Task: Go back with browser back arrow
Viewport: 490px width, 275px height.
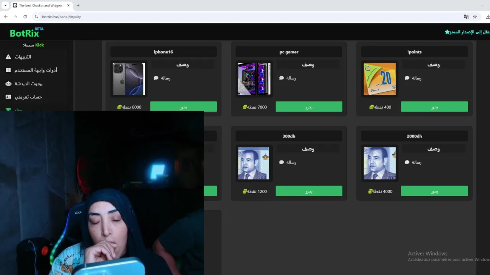Action: (x=6, y=17)
